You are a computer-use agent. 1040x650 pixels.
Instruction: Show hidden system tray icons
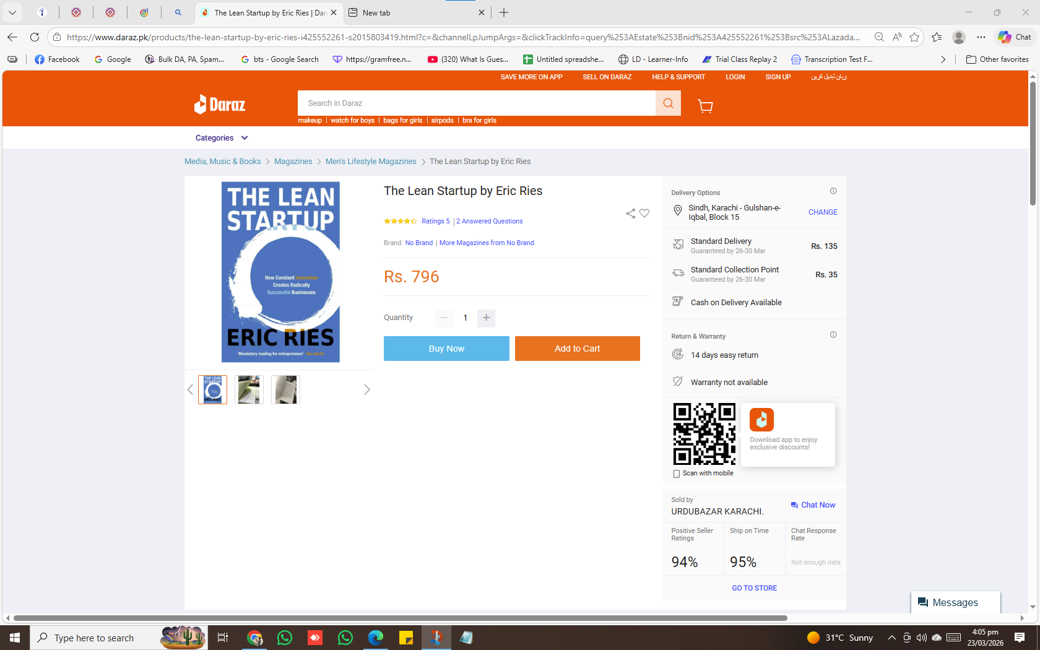892,638
